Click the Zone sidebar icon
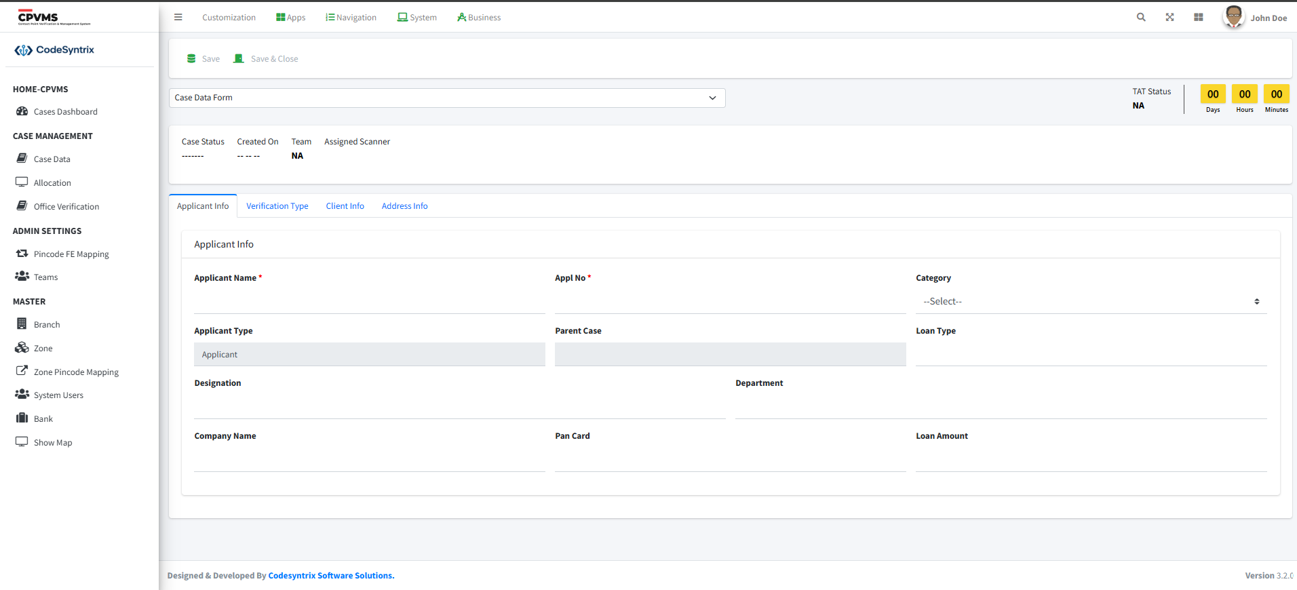The image size is (1297, 590). pos(22,348)
